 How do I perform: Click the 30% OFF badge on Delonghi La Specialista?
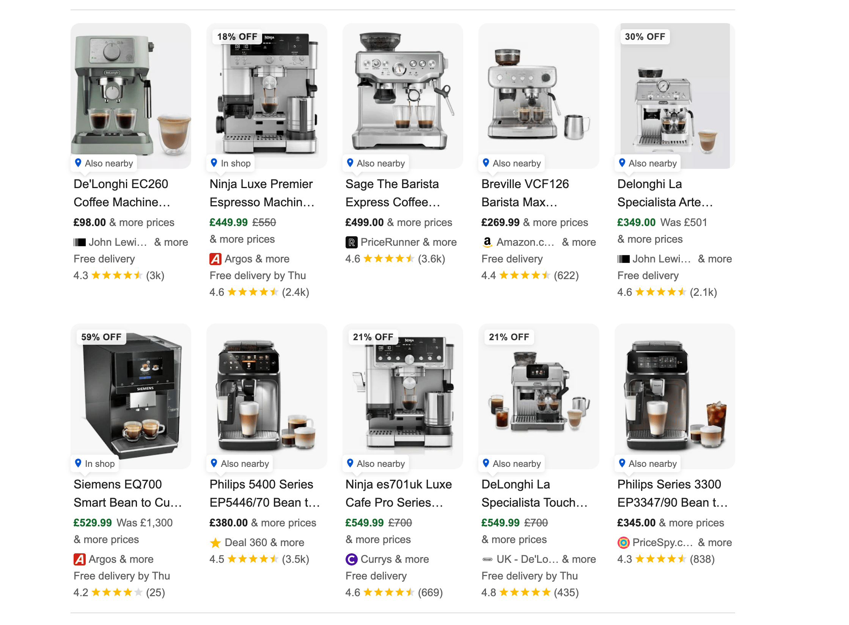pyautogui.click(x=645, y=37)
